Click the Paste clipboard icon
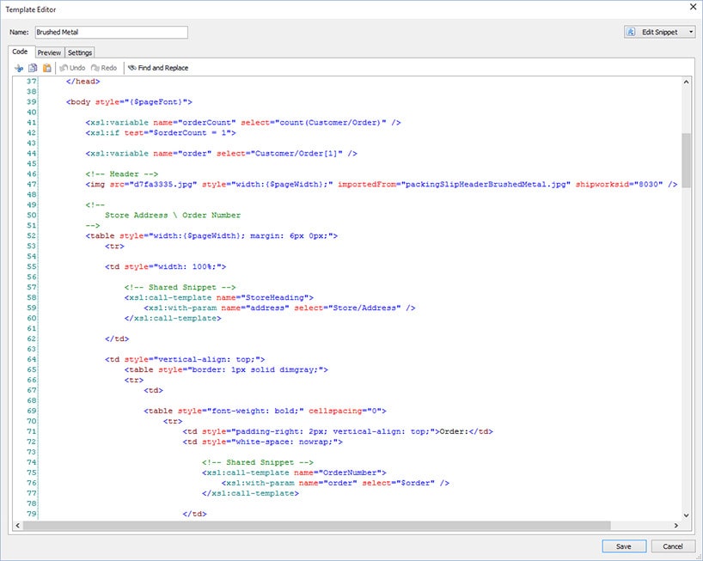The width and height of the screenshot is (703, 561). pyautogui.click(x=47, y=68)
